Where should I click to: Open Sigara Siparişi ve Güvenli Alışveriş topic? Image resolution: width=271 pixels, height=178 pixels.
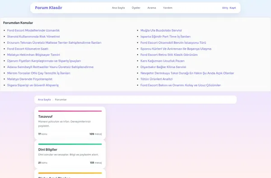tap(33, 85)
